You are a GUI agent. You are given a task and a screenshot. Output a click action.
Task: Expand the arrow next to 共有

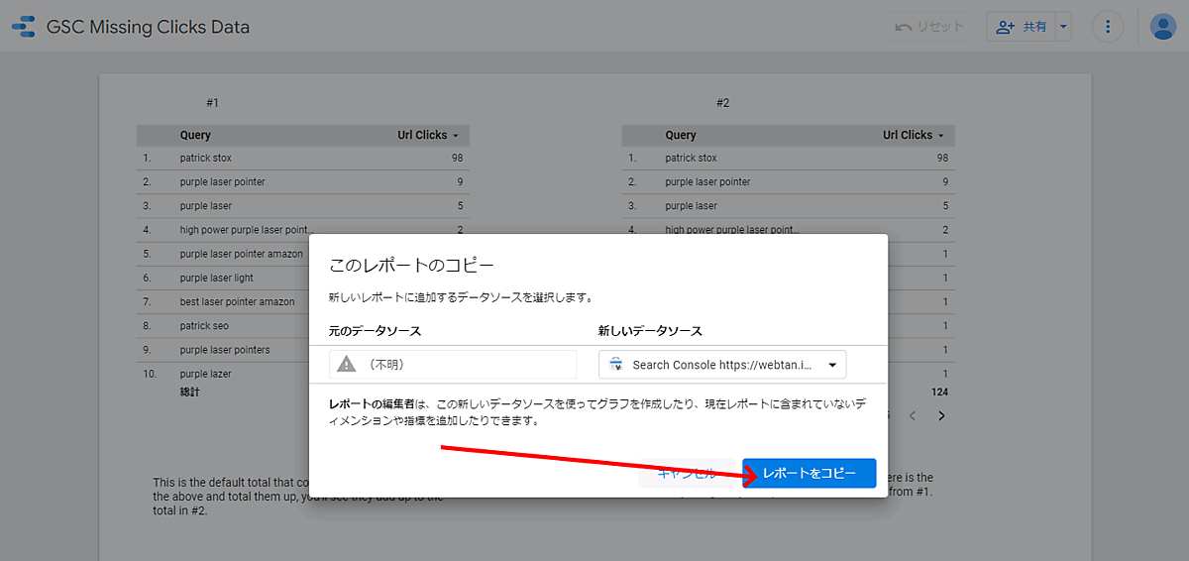click(x=1064, y=27)
